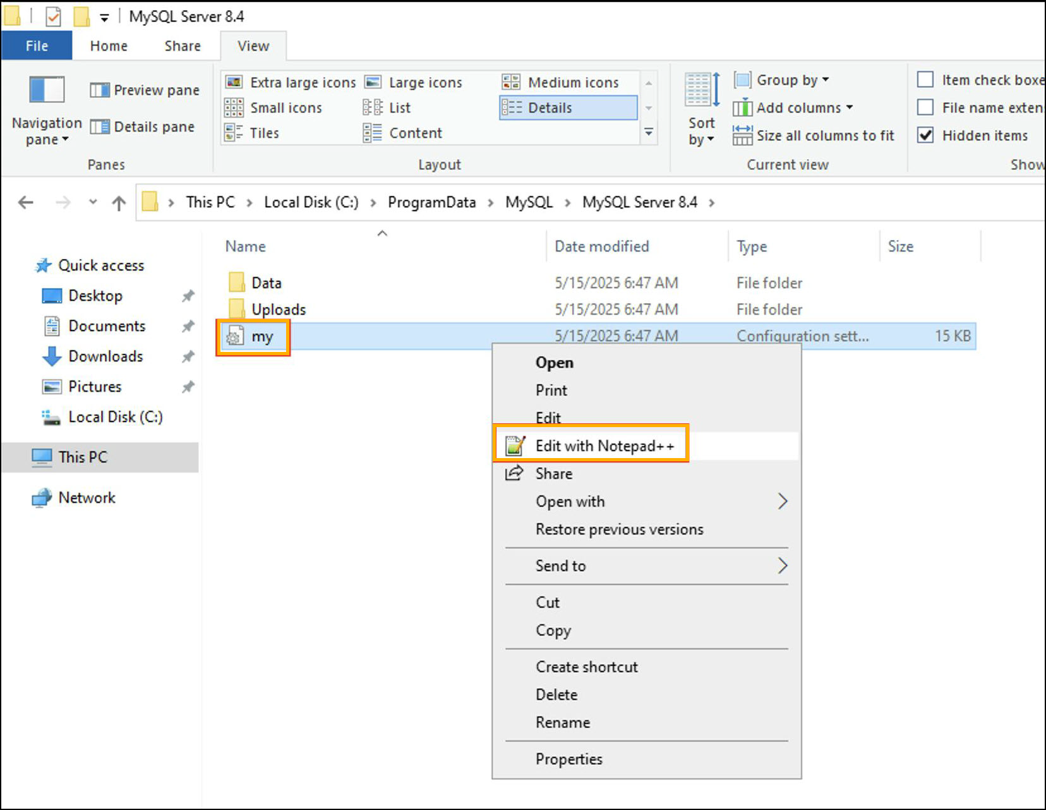Open Downloads in the navigation pane
Viewport: 1046px width, 810px height.
pyautogui.click(x=105, y=356)
